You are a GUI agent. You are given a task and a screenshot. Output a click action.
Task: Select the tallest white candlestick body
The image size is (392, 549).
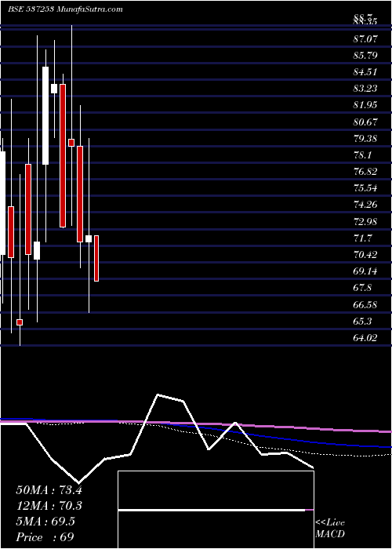45,115
